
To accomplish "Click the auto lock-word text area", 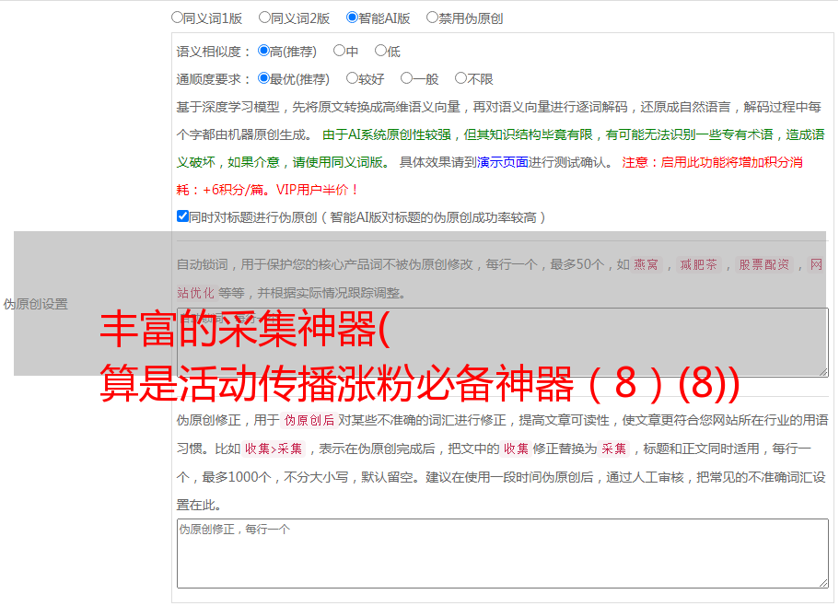I will (503, 343).
